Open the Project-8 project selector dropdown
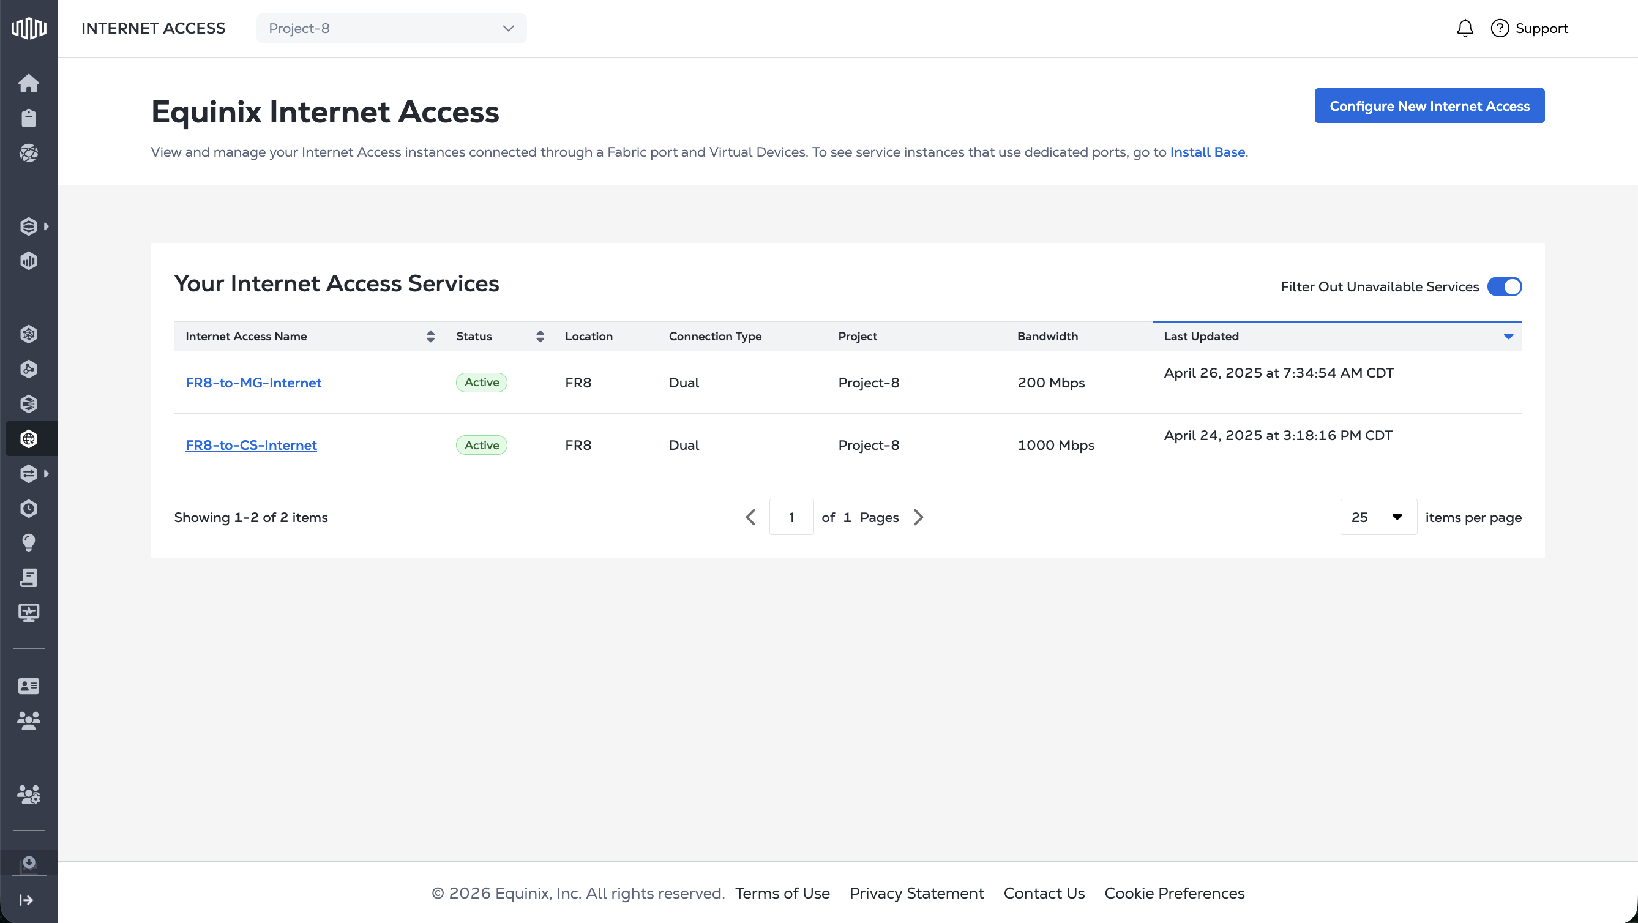The width and height of the screenshot is (1638, 923). 391,28
